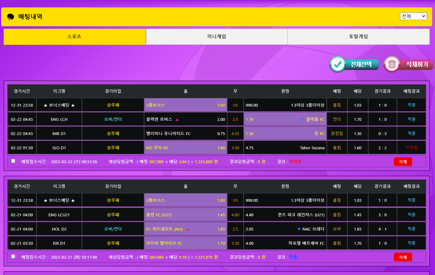Viewport: 435px width, 275px height.
Task: Click blue down arrow beside 블랙풀 FC
Action: click(x=303, y=120)
